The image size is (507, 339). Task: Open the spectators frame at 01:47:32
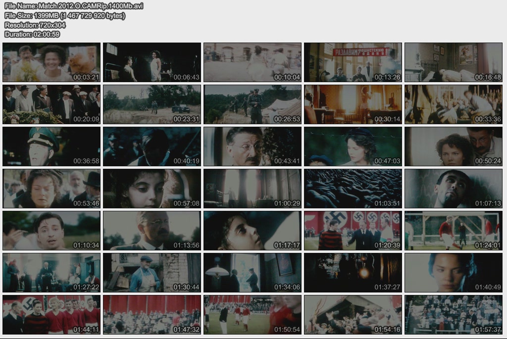click(152, 315)
